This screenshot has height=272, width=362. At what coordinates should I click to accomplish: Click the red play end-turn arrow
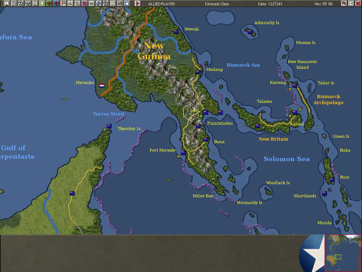(138, 4)
